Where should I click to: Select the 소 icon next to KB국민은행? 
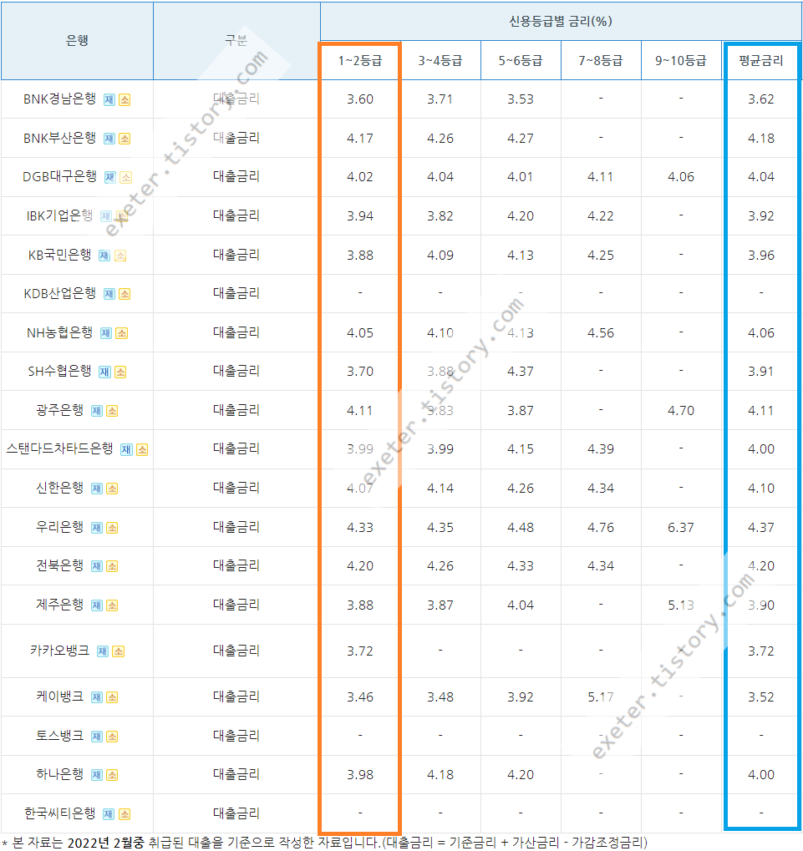[x=120, y=256]
